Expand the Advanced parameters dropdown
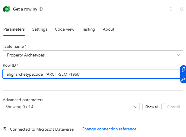This screenshot has width=186, height=137. click(71, 107)
